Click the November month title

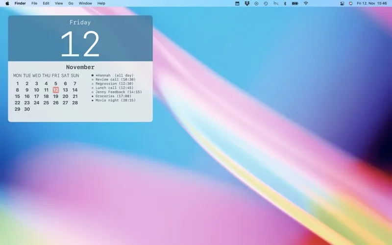(80, 67)
